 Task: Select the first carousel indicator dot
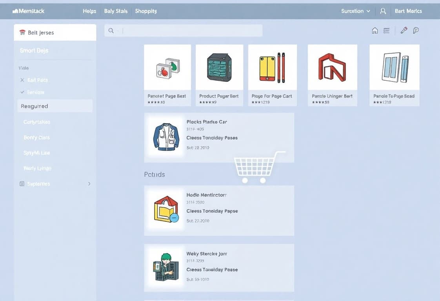(245, 180)
